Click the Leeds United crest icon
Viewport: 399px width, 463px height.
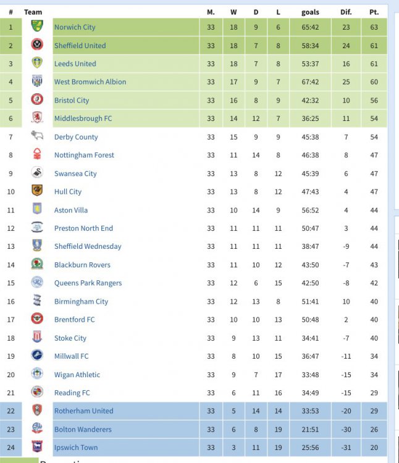[x=37, y=63]
